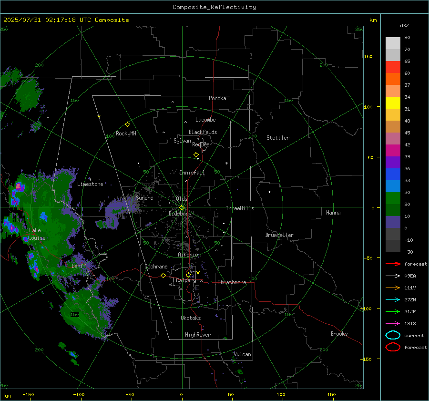Click the red forecast ellipse icon
This screenshot has width=429, height=401.
pyautogui.click(x=393, y=347)
